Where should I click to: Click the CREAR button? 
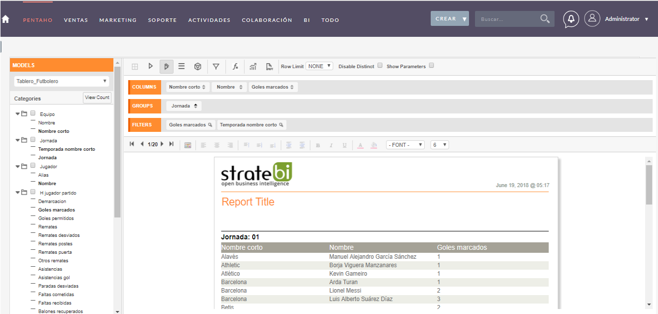pyautogui.click(x=449, y=18)
